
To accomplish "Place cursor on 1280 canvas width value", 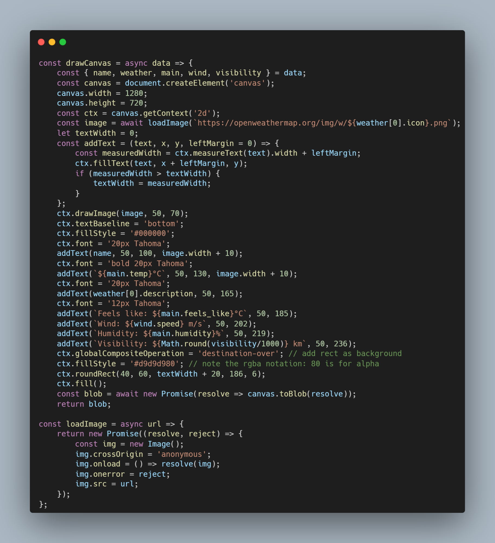I will (x=134, y=93).
